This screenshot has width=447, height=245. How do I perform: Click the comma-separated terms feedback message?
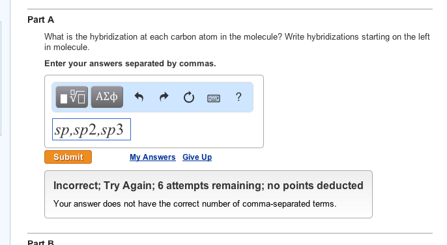[195, 204]
